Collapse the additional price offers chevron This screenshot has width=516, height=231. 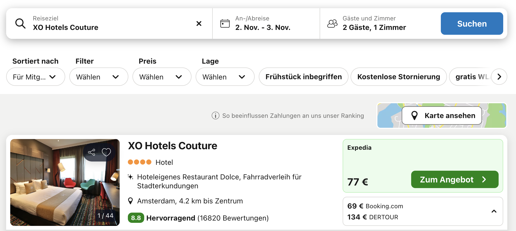(x=494, y=211)
